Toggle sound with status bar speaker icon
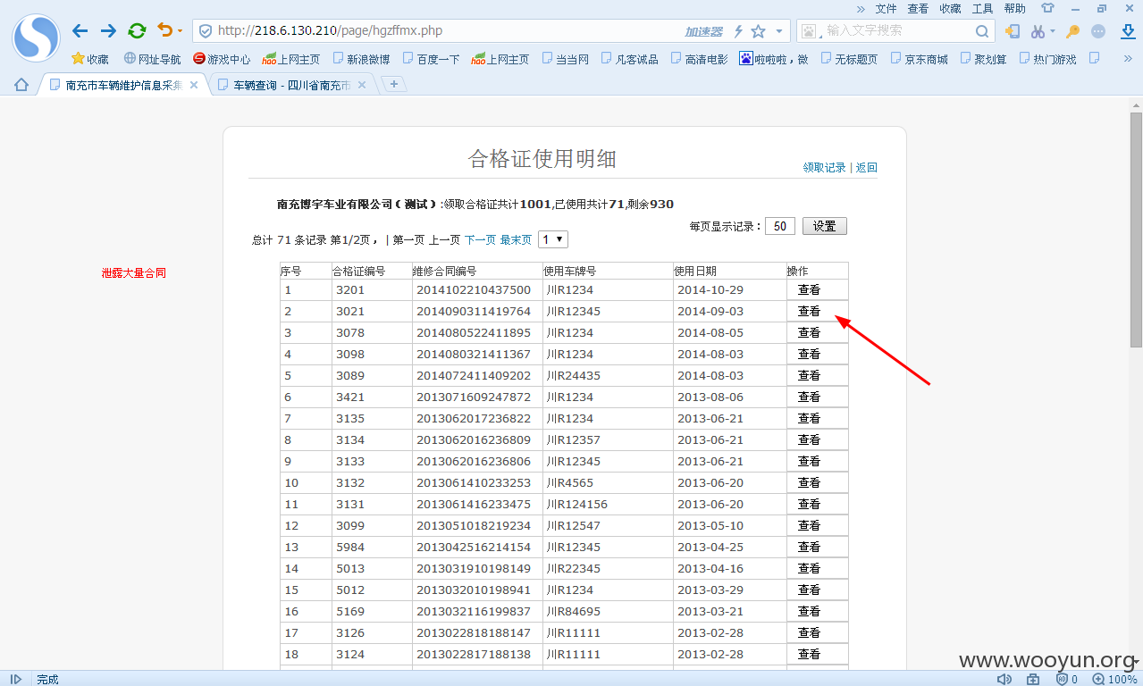 [x=1004, y=679]
